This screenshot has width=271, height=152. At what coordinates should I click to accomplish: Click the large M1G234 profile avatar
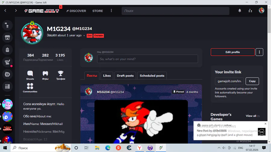32,33
